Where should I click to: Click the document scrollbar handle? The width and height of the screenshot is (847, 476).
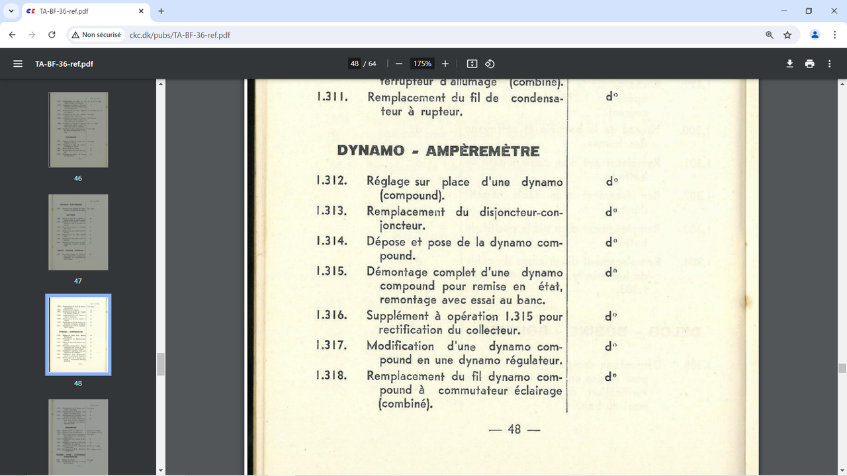[842, 368]
